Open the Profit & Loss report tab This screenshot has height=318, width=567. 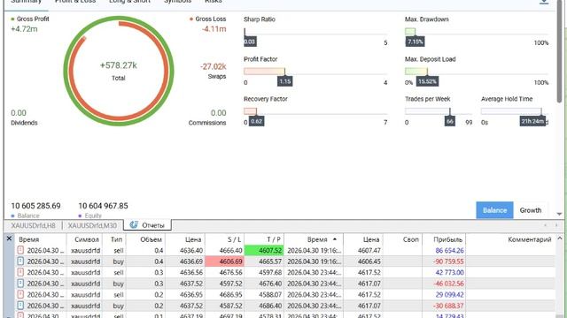[x=75, y=2]
